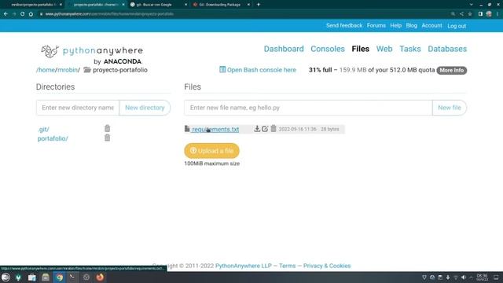Click the PythonAnywhere logo
The width and height of the screenshot is (503, 283).
coord(92,55)
